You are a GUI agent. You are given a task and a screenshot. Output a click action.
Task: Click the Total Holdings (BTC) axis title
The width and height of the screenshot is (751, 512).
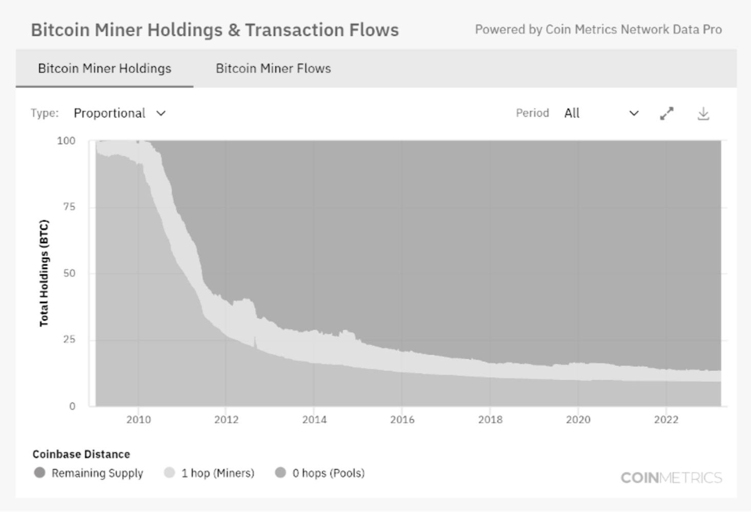[x=44, y=273]
